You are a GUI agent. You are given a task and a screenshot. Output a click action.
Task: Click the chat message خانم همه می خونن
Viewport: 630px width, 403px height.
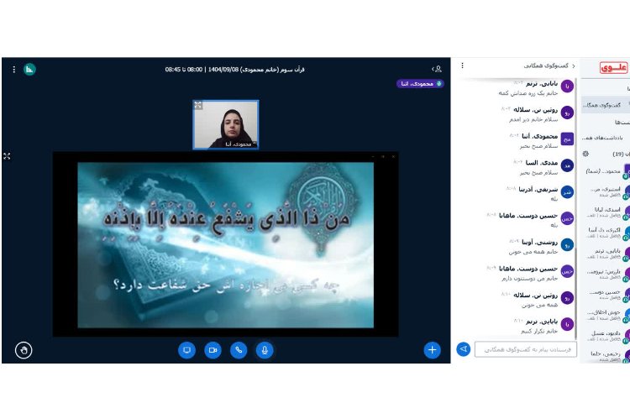(x=533, y=252)
